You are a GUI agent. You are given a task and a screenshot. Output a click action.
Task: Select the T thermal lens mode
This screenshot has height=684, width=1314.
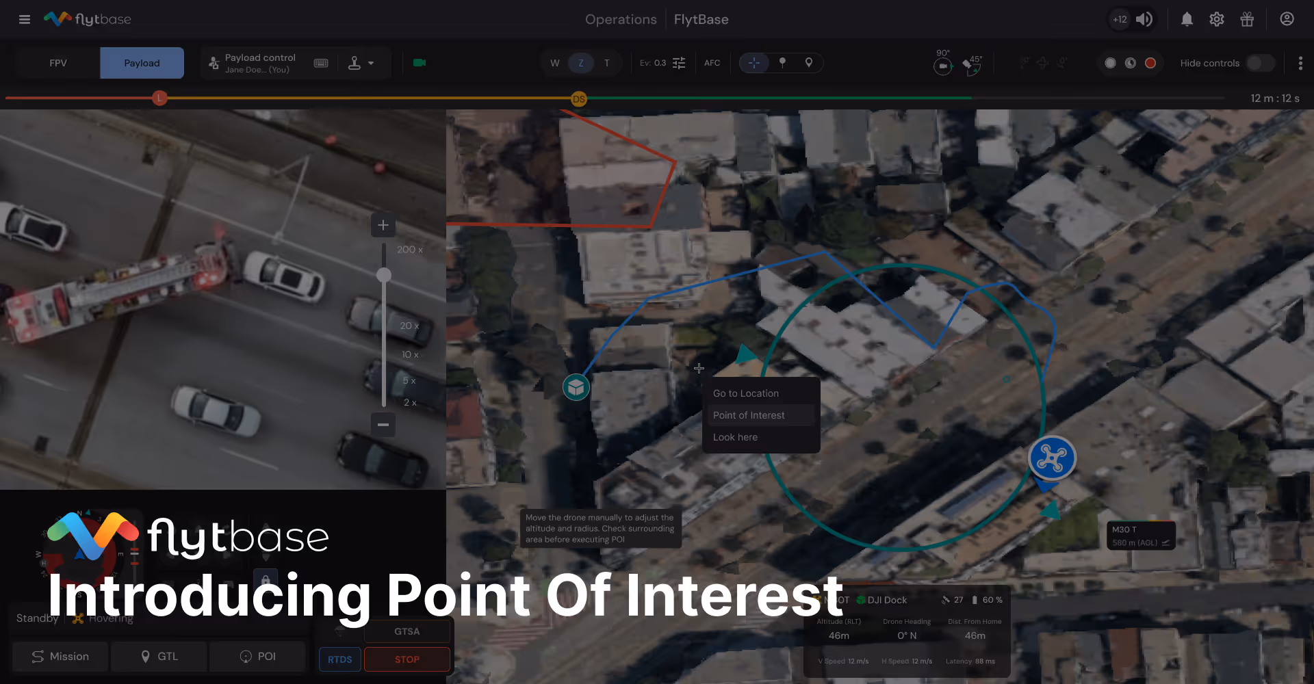click(x=606, y=63)
